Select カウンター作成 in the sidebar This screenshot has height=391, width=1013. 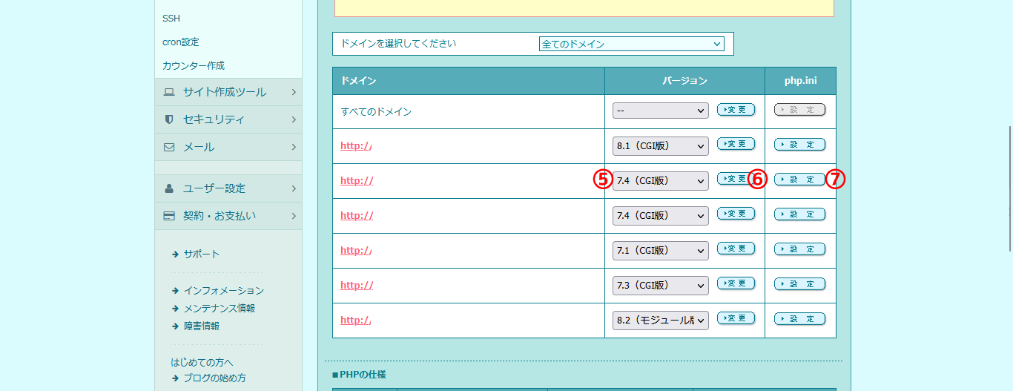click(194, 66)
